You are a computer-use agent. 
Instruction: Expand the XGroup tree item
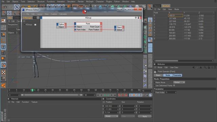(x=25, y=25)
